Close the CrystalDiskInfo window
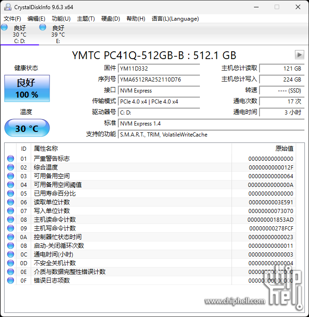309x317 pixels. pos(298,7)
